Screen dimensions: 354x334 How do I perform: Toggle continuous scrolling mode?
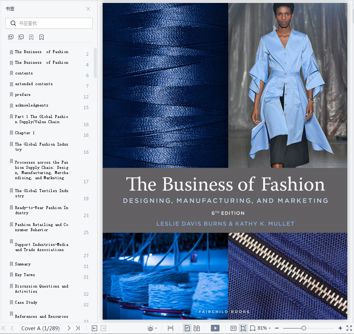[171, 328]
